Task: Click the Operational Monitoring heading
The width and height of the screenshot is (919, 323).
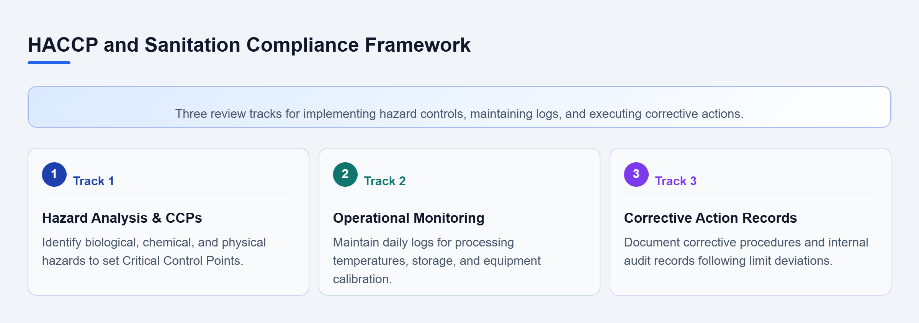Action: click(409, 218)
